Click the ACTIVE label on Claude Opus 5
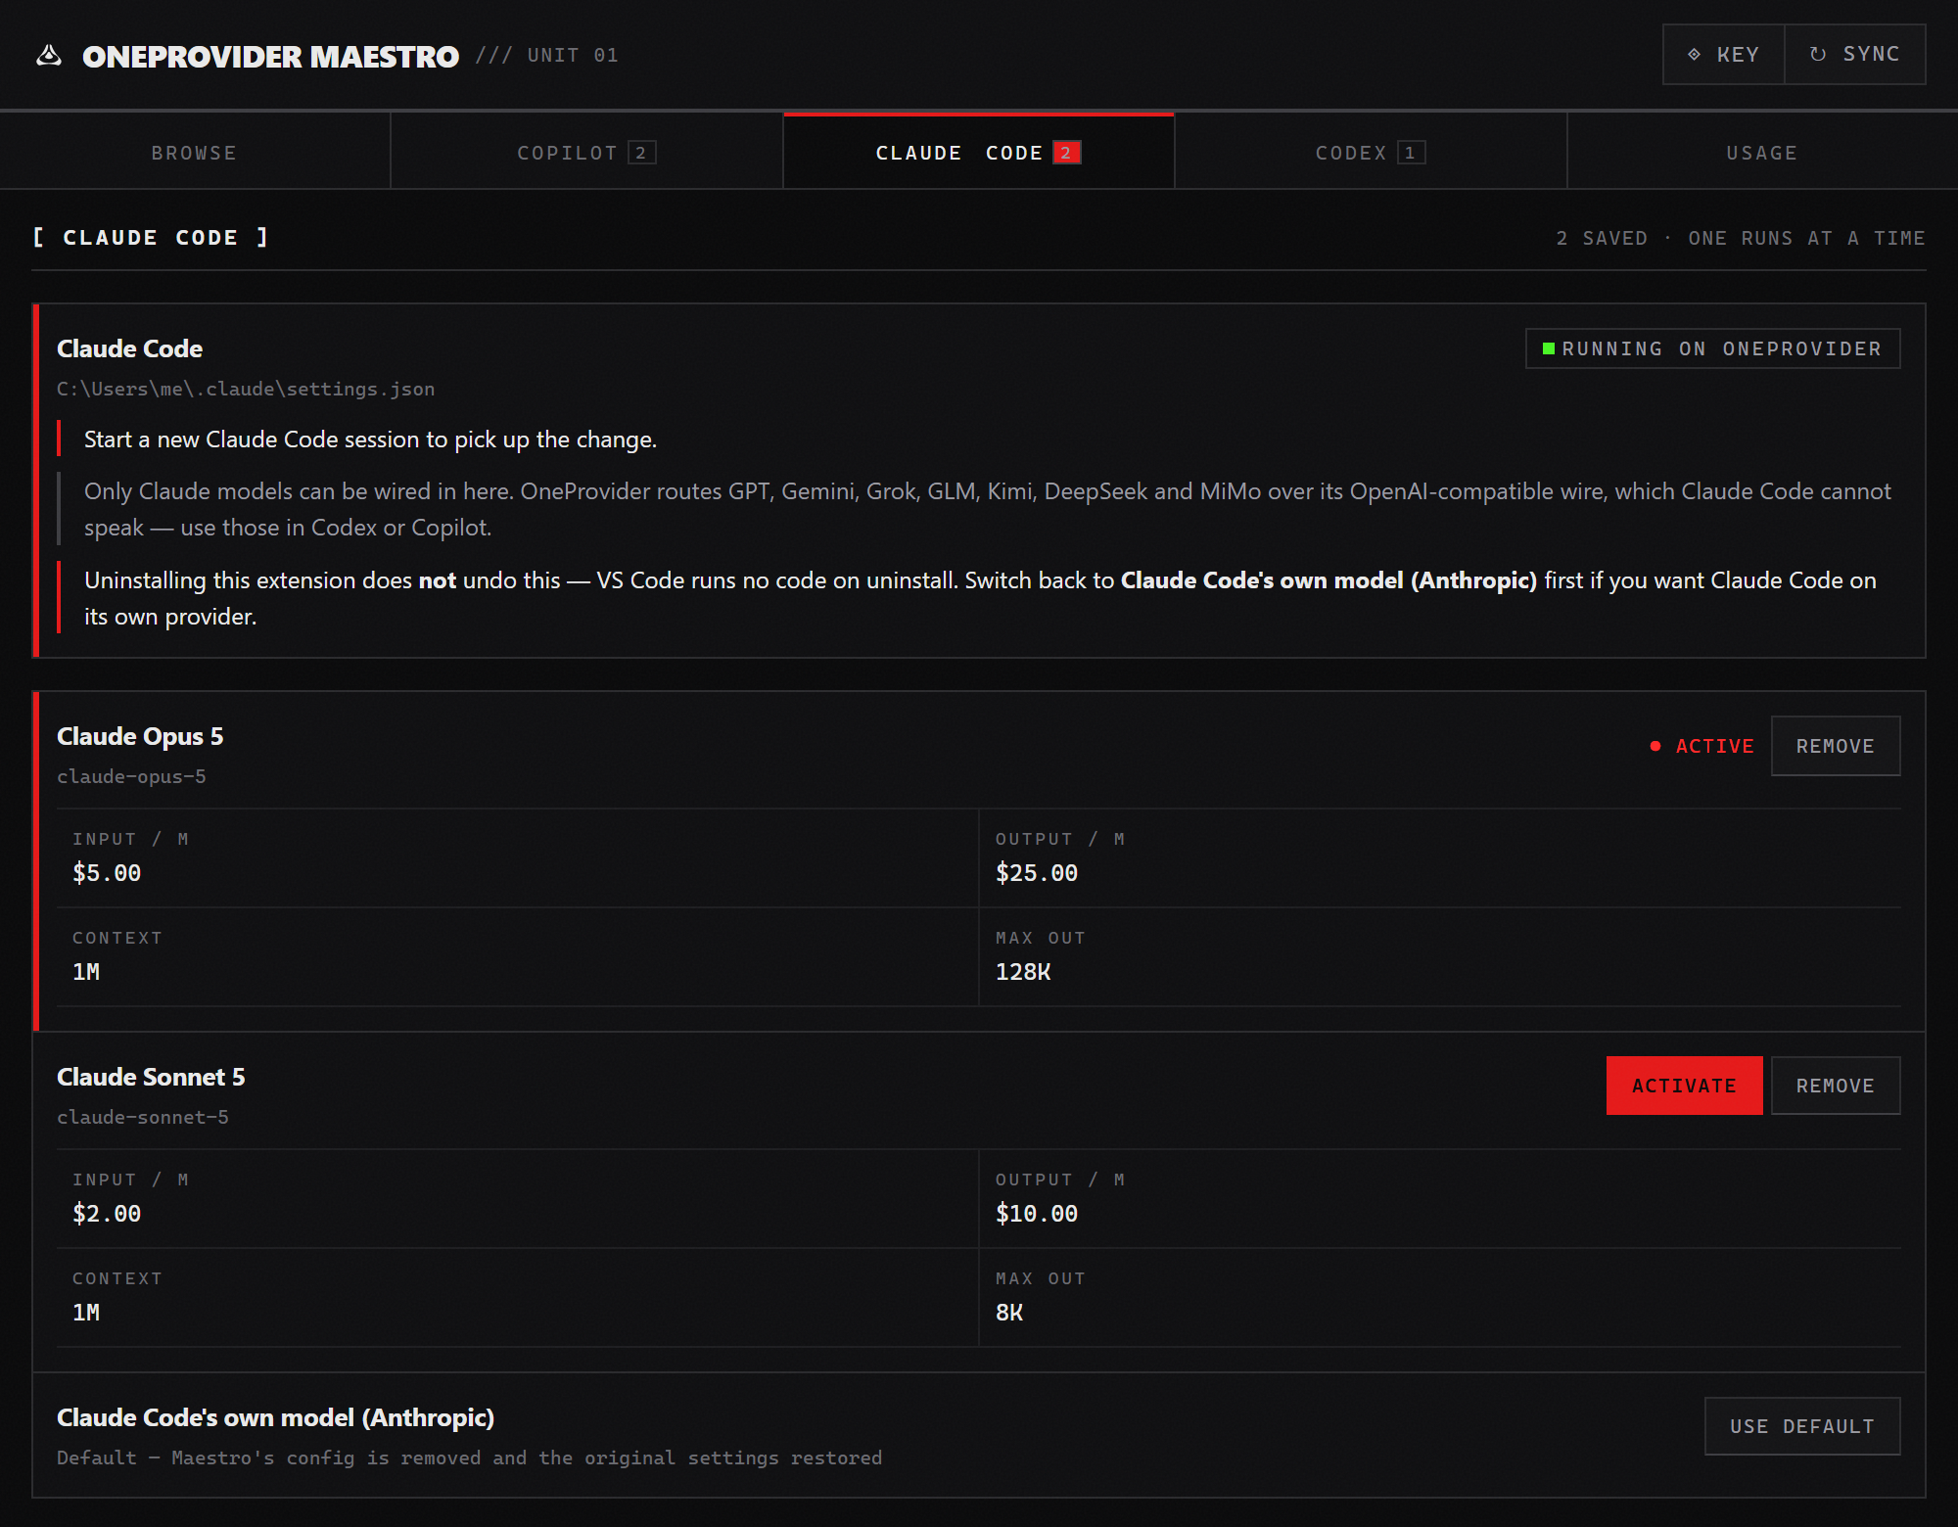1958x1527 pixels. [1714, 746]
